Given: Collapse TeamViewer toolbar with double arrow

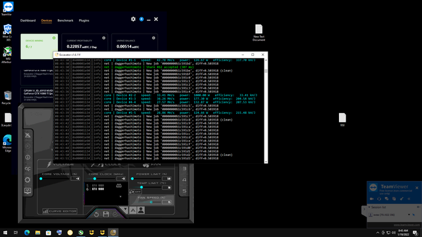Looking at the screenshot, I should coord(409,199).
